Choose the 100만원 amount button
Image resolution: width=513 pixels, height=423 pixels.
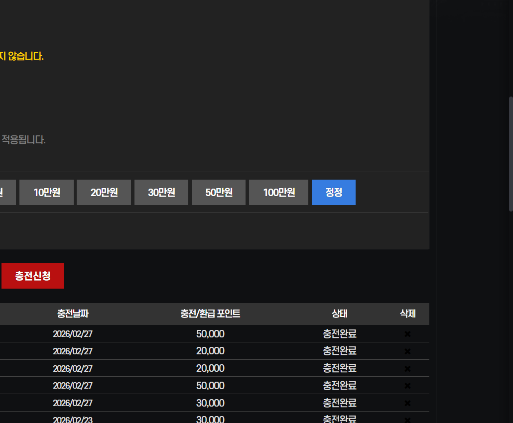coord(279,193)
